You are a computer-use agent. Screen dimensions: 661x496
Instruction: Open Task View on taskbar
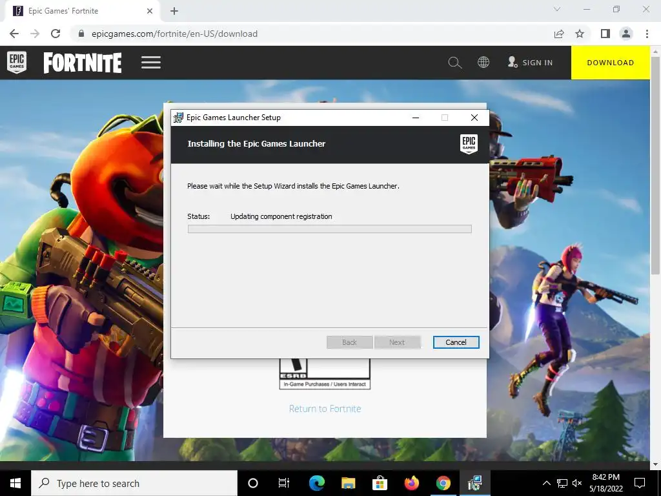pos(284,483)
